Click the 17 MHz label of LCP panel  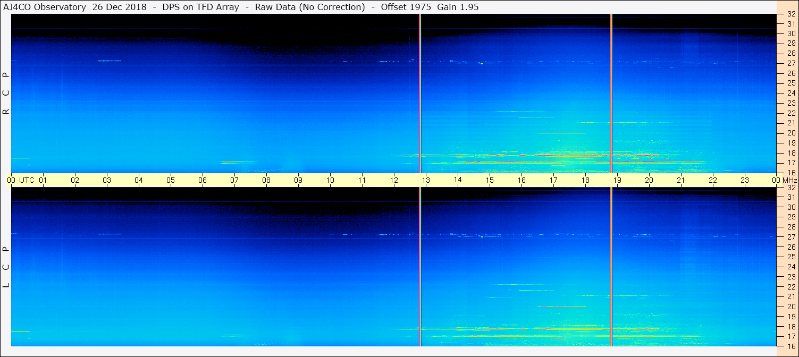[791, 336]
